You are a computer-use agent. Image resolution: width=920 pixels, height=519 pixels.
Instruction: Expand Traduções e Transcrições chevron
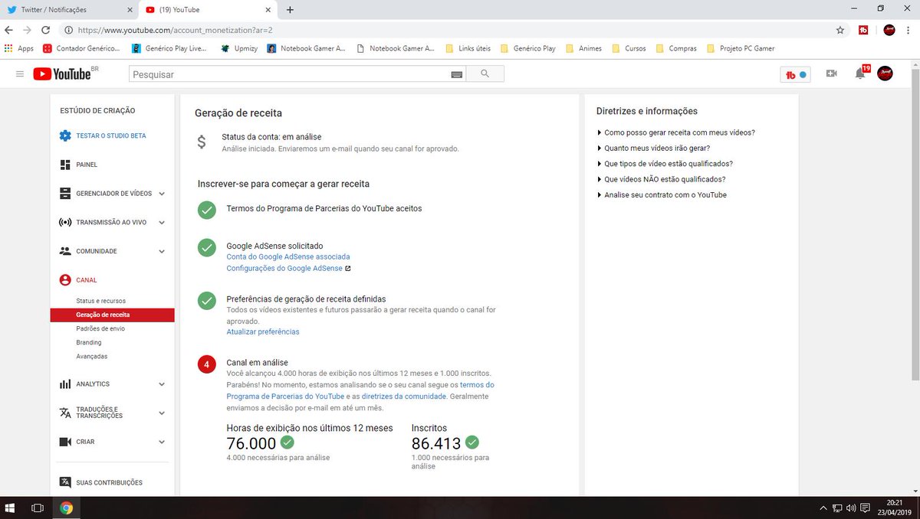162,413
